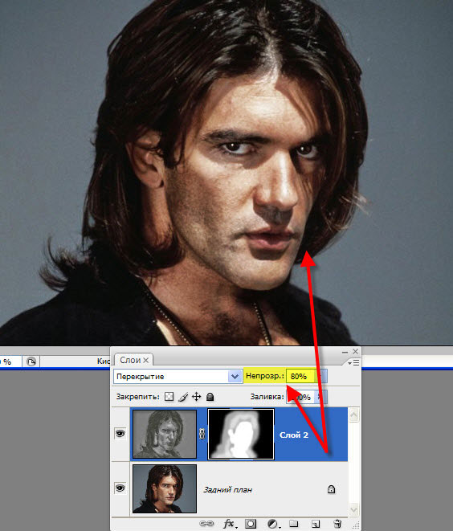Viewport: 453px width, 531px height.
Task: Click fill Заливка percentage field
Action: pos(301,397)
